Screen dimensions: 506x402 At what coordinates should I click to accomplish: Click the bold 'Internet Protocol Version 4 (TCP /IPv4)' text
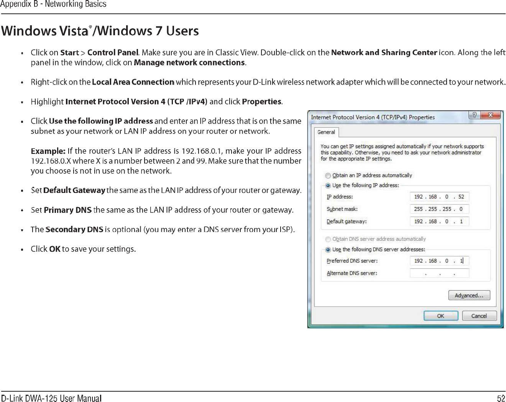(136, 101)
